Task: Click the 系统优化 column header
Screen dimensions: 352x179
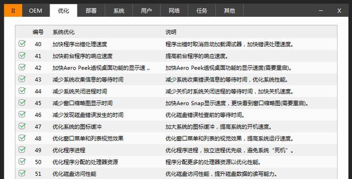Action: click(64, 32)
